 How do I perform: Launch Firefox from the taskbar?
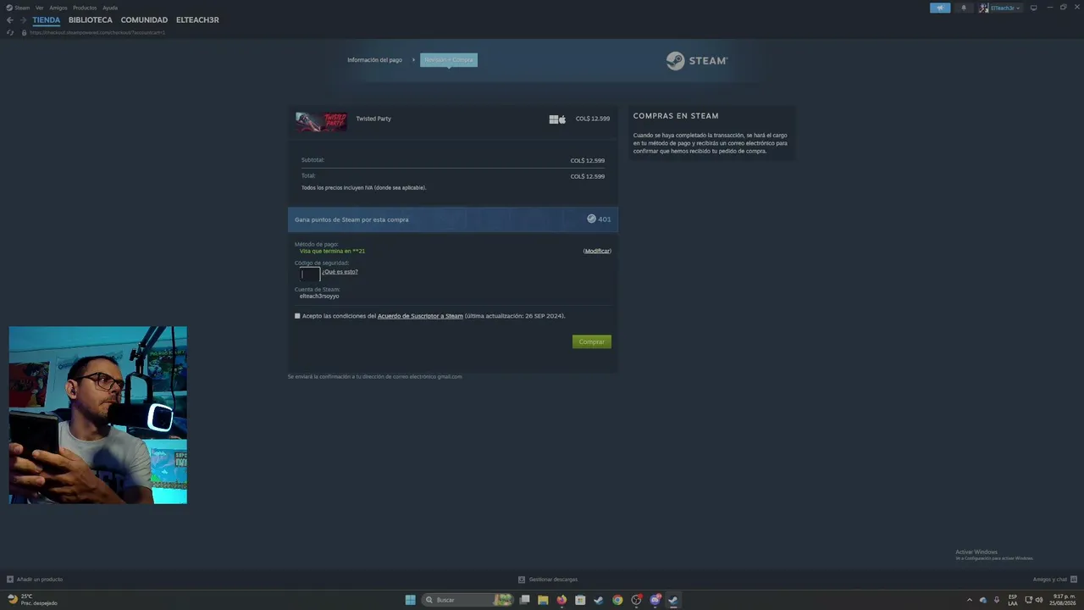tap(561, 600)
